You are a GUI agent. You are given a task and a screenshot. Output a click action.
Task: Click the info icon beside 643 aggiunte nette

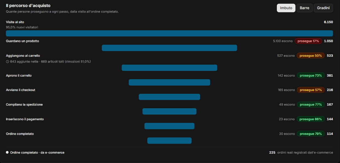7,62
